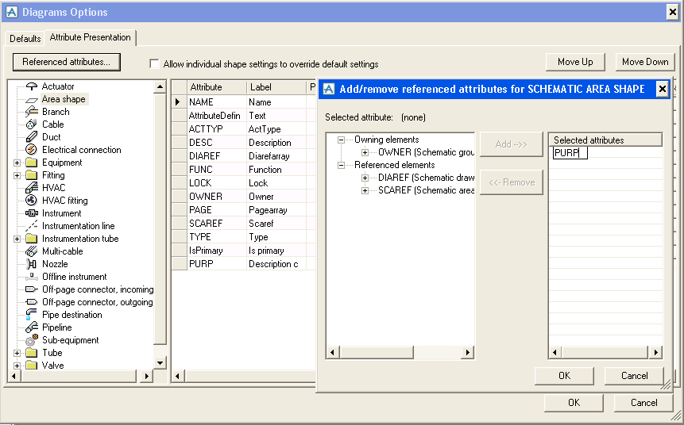Open the Attribute Presentation tab
The image size is (684, 425).
point(90,37)
